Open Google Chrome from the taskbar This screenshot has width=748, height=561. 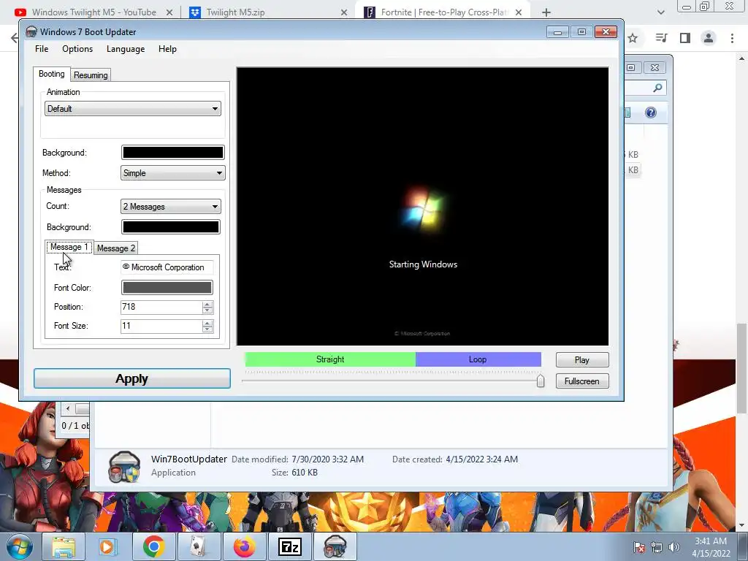(x=153, y=546)
